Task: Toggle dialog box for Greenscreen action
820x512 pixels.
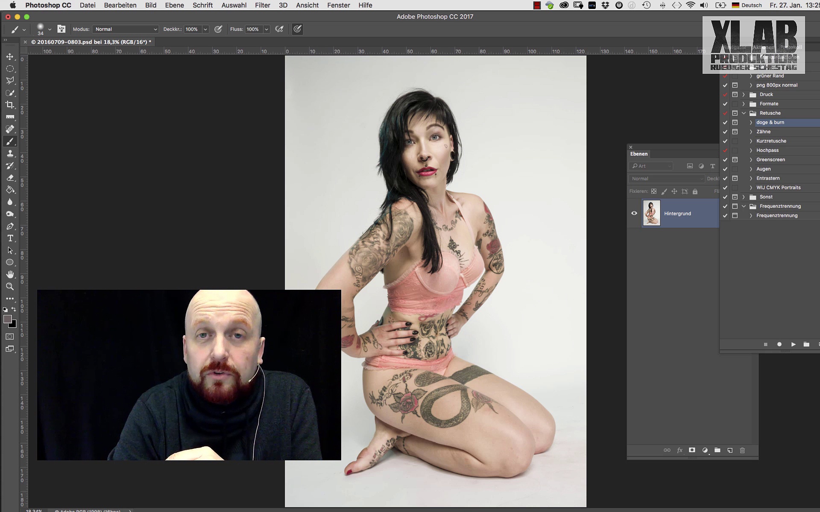Action: pos(735,160)
